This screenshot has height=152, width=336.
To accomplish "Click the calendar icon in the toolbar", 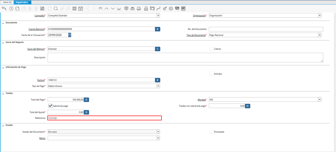I will [80, 9].
